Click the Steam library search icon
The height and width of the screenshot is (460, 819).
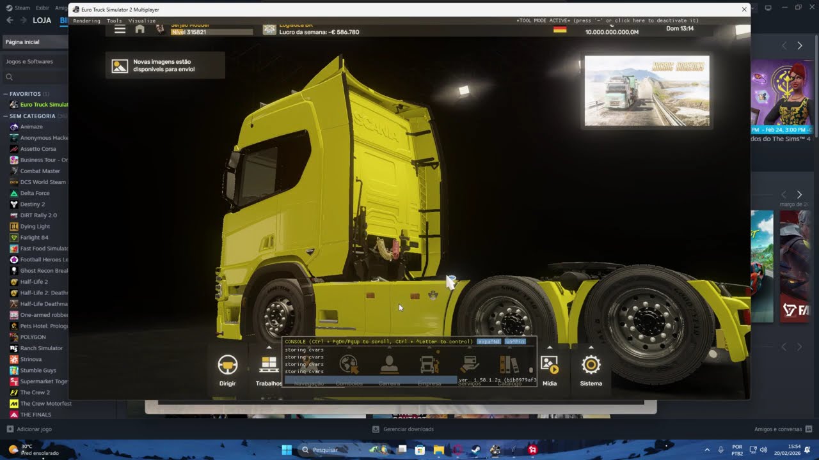point(9,77)
